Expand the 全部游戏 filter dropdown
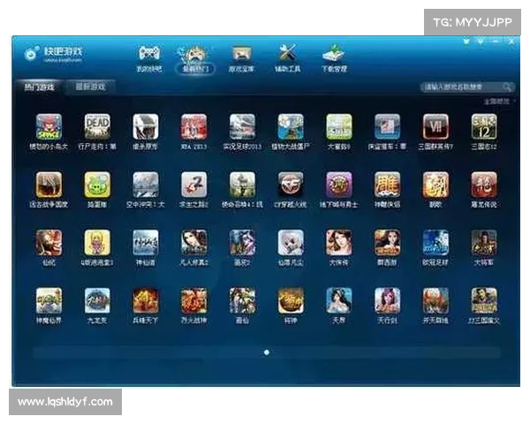The image size is (530, 424). click(497, 102)
